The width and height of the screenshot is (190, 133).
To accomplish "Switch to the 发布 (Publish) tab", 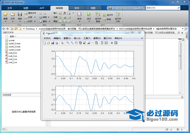I will click(x=77, y=8).
